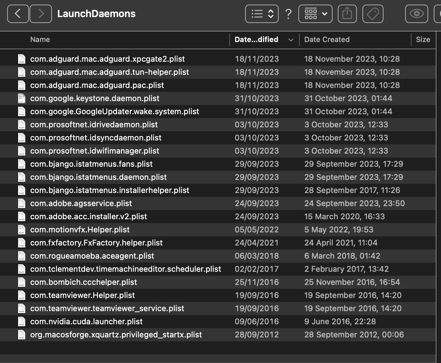Sort by the Date Created column header
Viewport: 441px width, 363px height.
pyautogui.click(x=327, y=40)
